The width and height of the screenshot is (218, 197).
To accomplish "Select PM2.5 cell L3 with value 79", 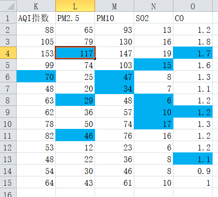I will 75,41.
